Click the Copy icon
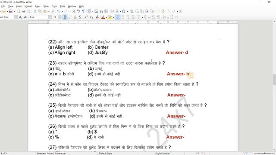The height and width of the screenshot is (155, 276). pos(40,12)
